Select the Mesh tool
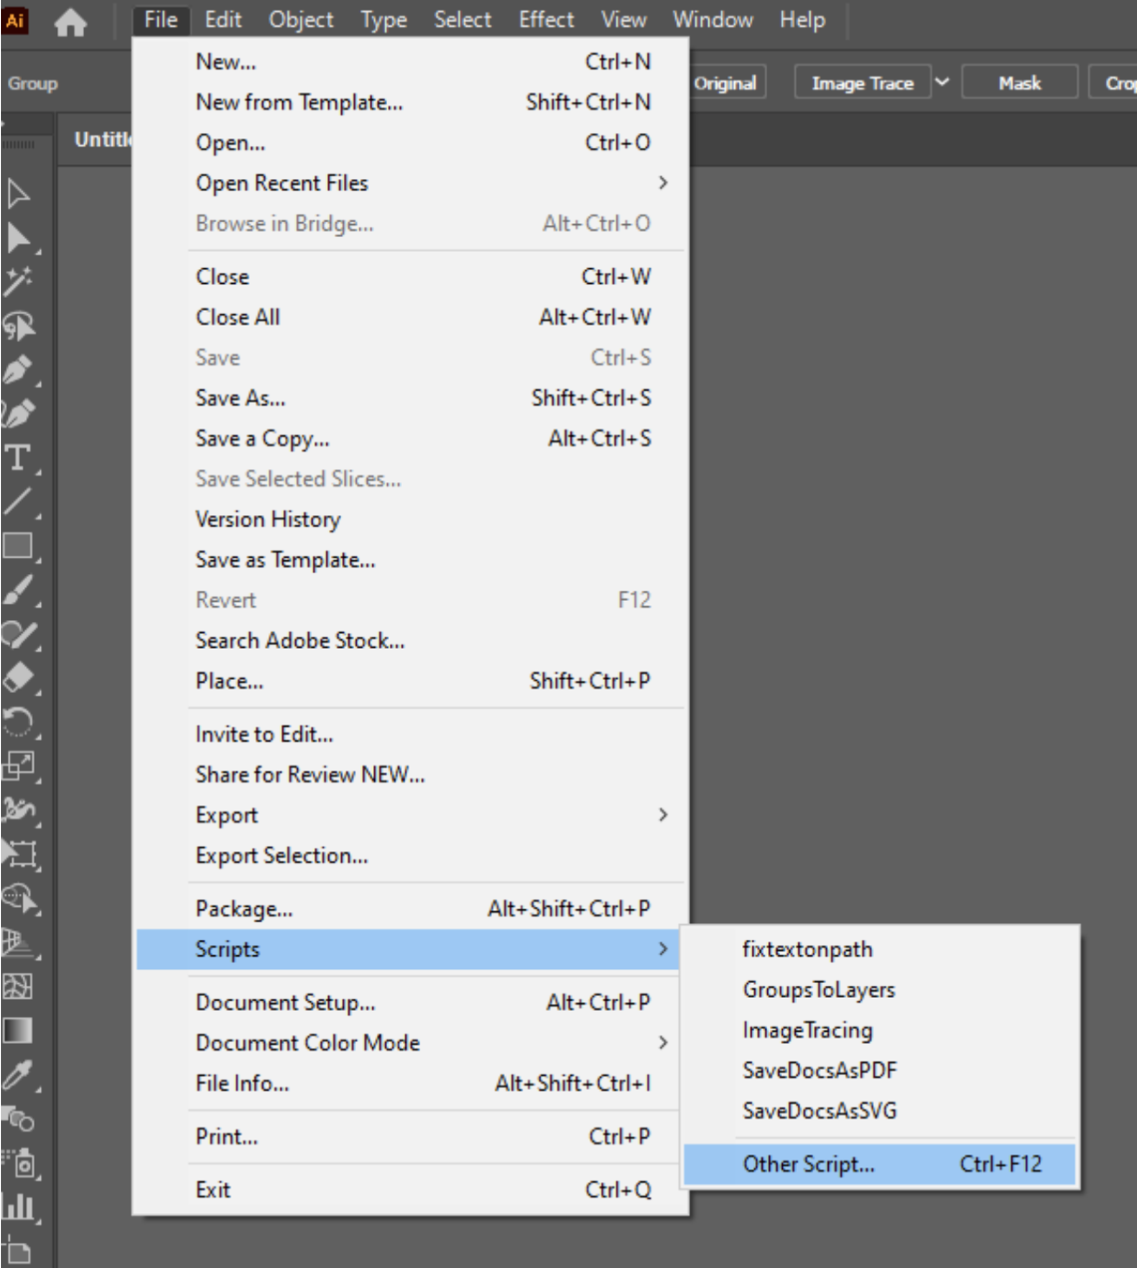This screenshot has height=1268, width=1137. [x=18, y=986]
